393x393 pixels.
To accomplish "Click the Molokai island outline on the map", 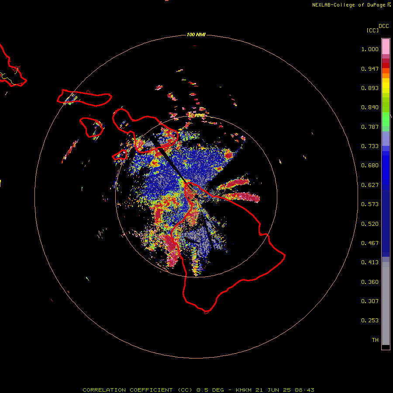I will click(84, 98).
